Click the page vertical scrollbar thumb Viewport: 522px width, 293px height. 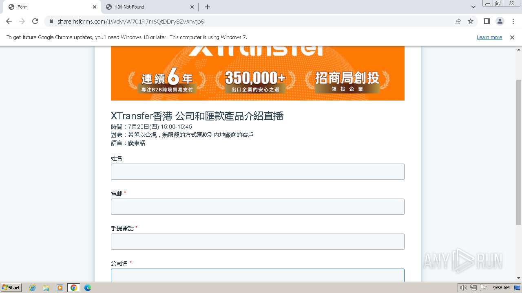pyautogui.click(x=519, y=153)
